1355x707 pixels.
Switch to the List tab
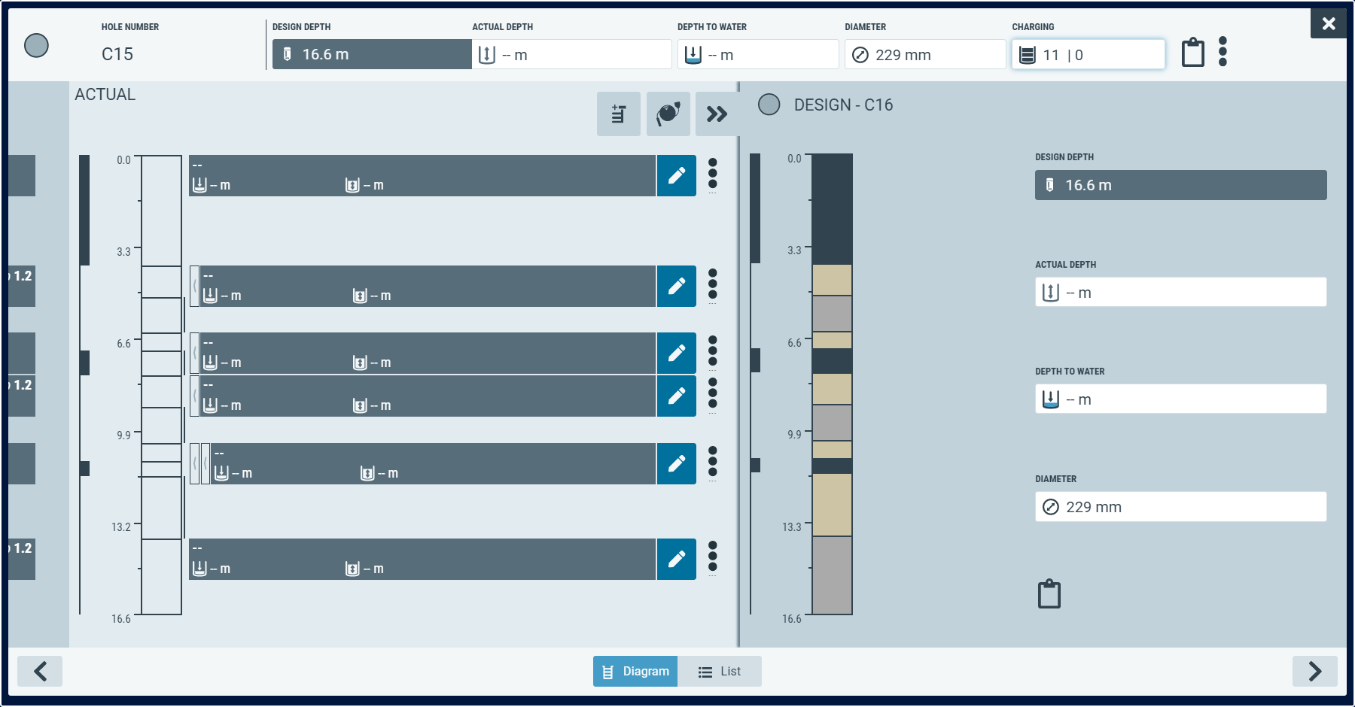point(720,671)
